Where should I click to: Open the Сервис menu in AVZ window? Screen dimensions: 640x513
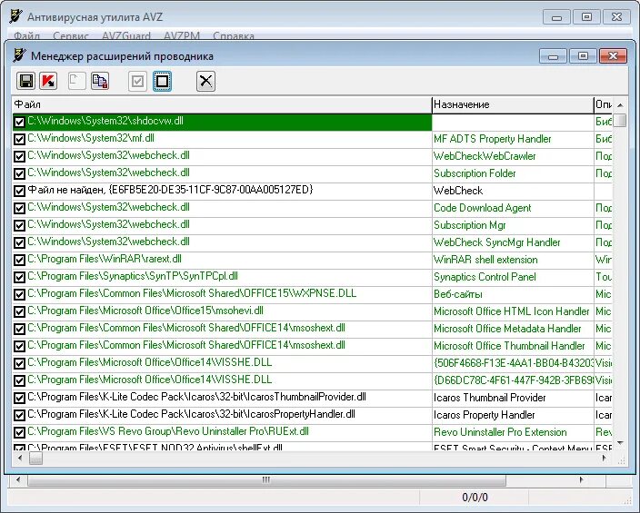click(71, 36)
